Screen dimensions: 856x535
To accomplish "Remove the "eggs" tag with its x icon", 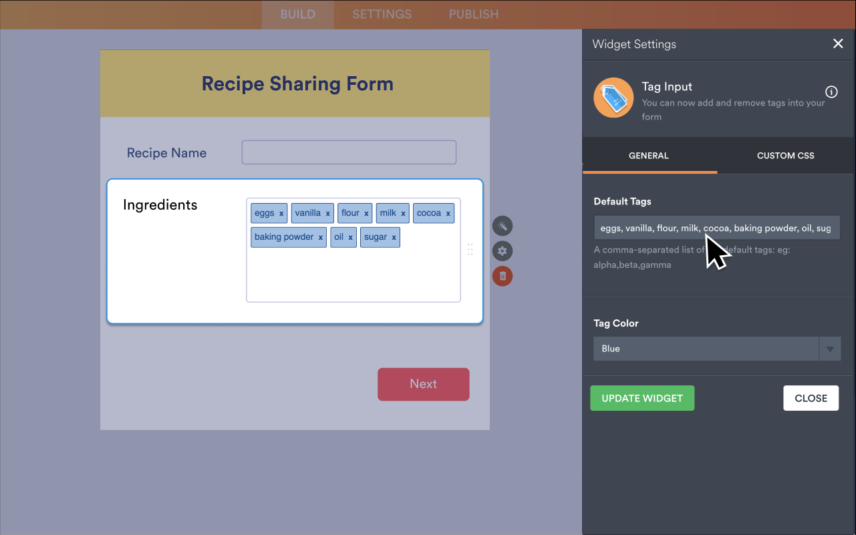I will coord(280,213).
